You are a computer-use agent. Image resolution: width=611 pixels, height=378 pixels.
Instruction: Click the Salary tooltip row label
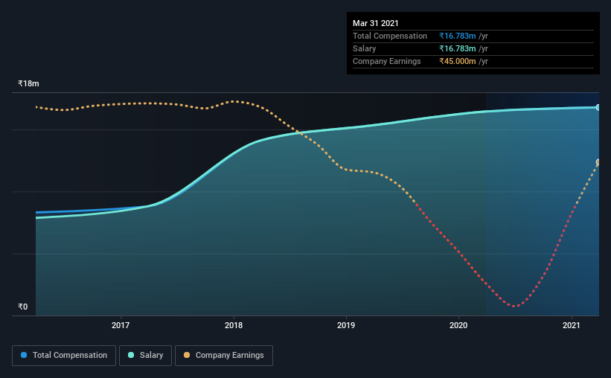365,48
